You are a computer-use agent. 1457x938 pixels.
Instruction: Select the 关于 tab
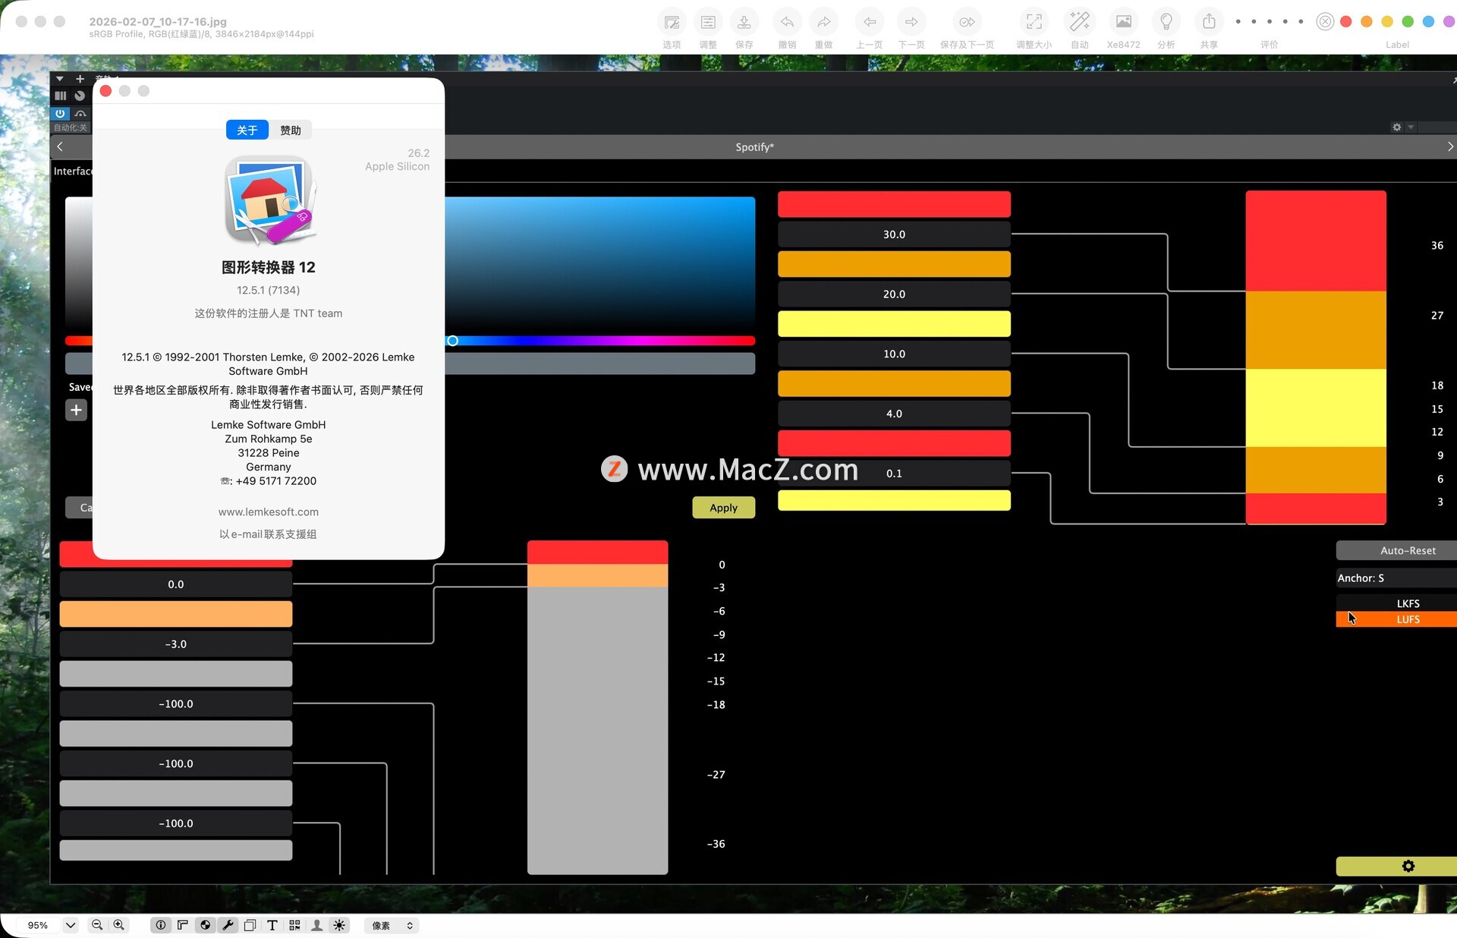[x=247, y=131]
